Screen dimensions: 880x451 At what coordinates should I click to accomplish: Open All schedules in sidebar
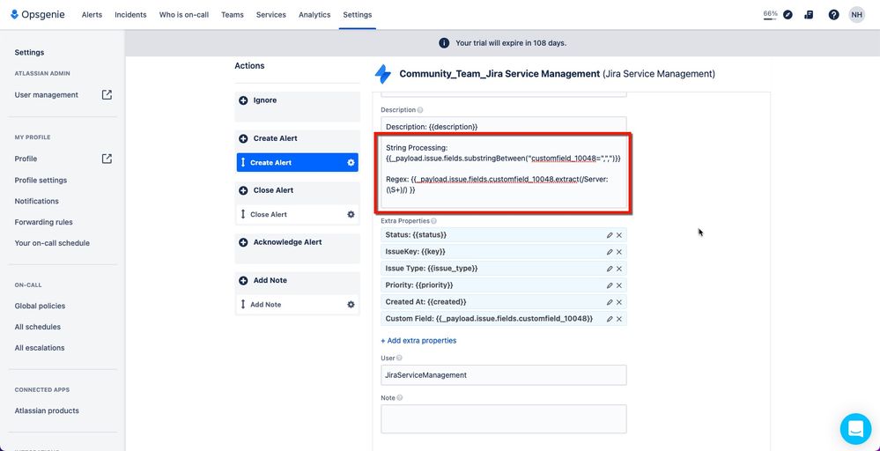pyautogui.click(x=38, y=327)
